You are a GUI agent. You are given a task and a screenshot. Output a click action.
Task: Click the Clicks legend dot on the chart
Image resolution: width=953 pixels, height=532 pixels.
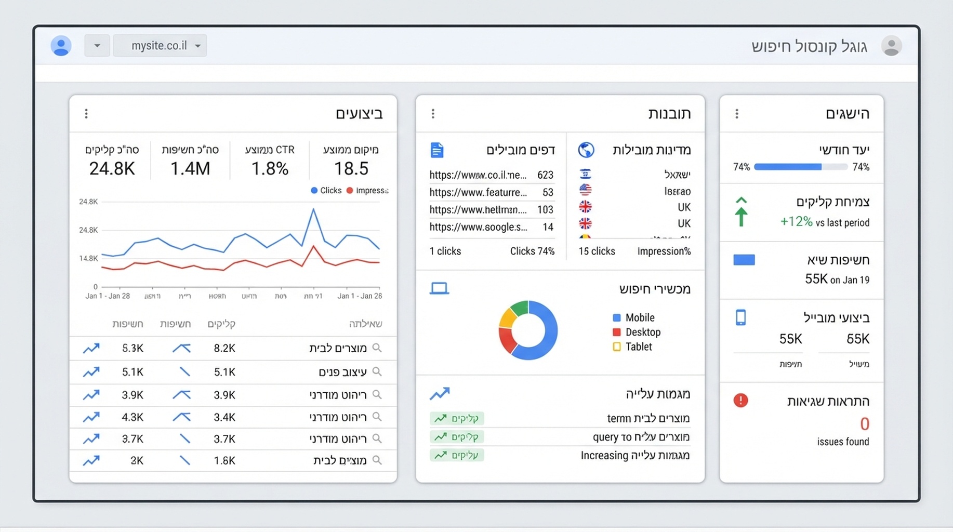[314, 191]
